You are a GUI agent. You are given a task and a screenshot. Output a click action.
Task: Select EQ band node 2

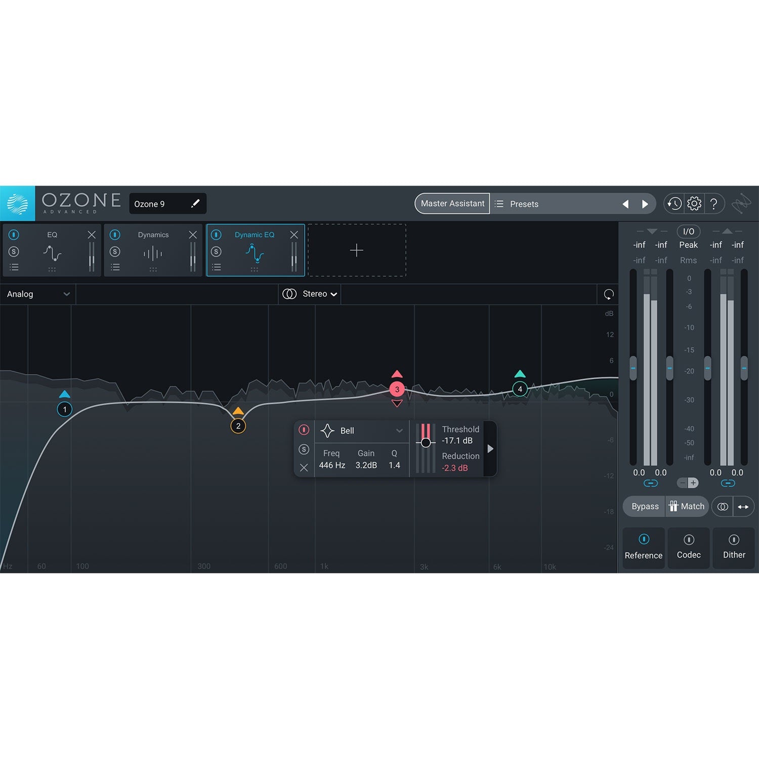238,426
